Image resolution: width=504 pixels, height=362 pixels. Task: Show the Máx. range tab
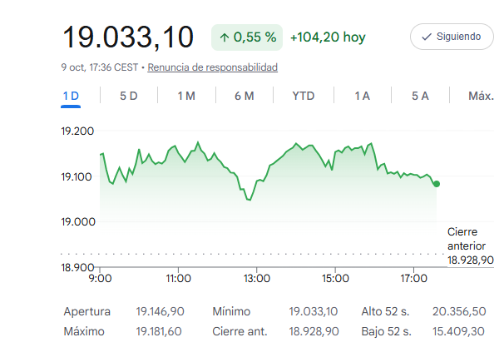pos(481,96)
